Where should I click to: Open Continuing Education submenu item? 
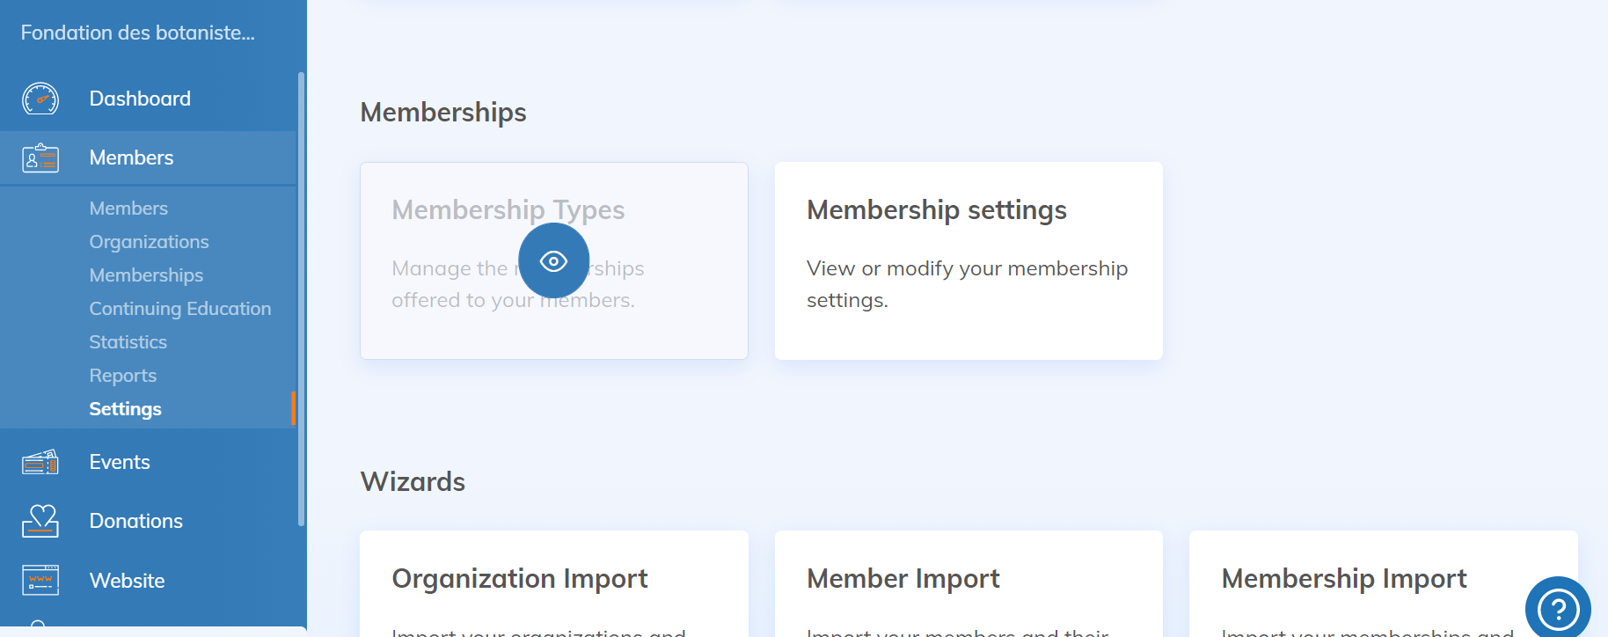[x=179, y=309]
